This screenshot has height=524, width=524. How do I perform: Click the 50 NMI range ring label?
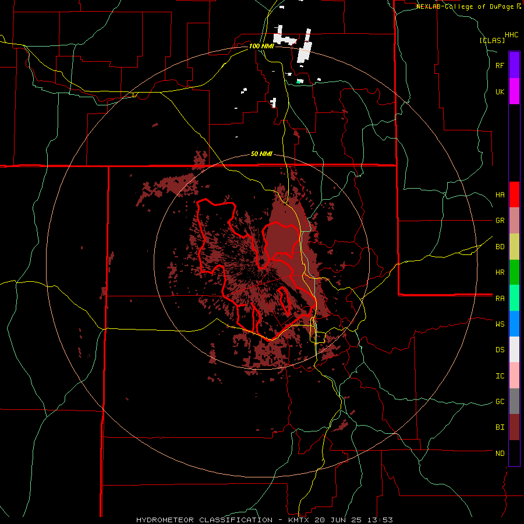(x=261, y=154)
